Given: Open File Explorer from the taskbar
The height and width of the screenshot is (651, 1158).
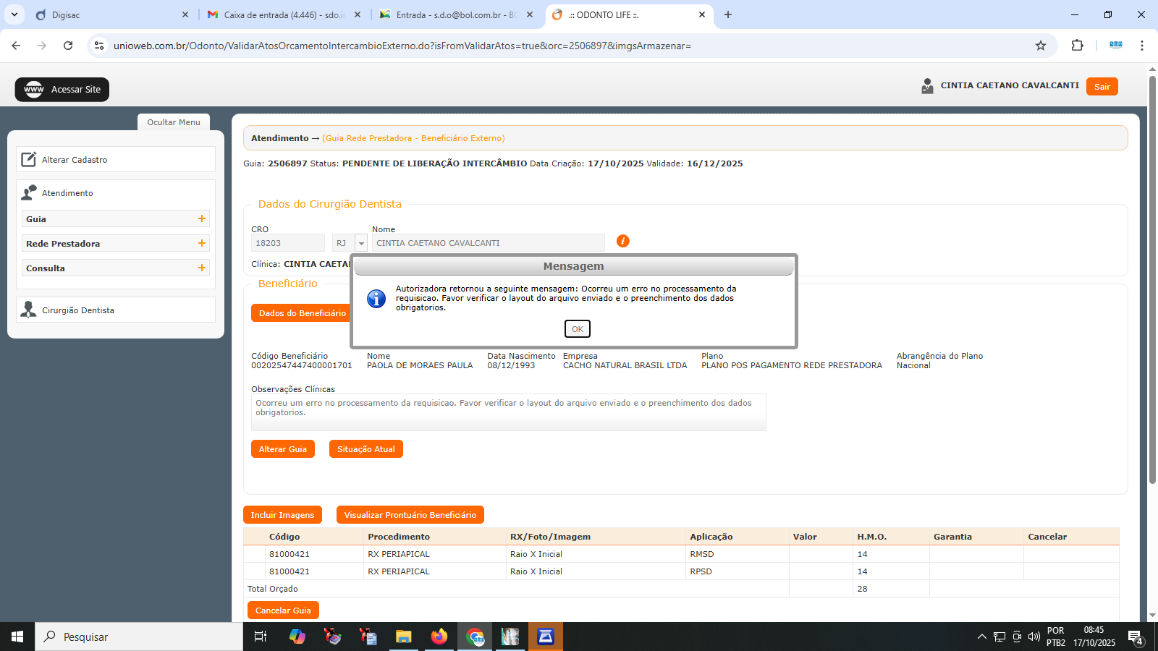Looking at the screenshot, I should 403,637.
